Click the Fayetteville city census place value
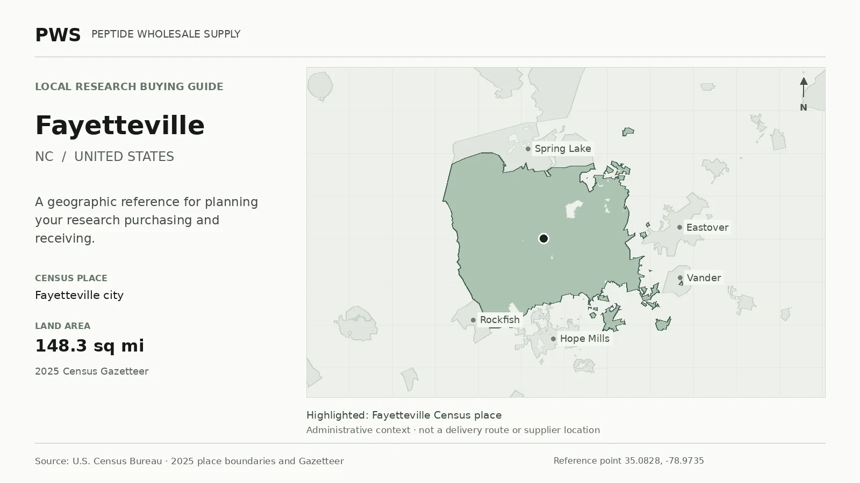860x483 pixels. pos(79,295)
